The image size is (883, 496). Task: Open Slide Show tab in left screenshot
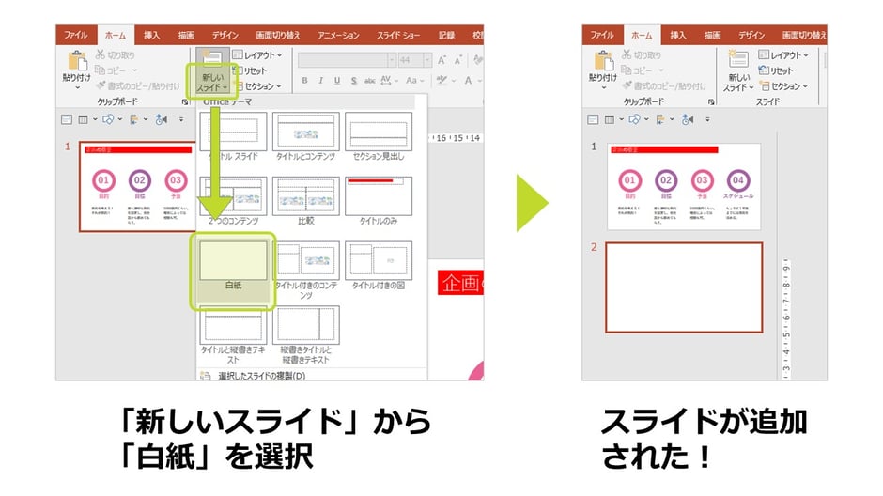click(398, 35)
